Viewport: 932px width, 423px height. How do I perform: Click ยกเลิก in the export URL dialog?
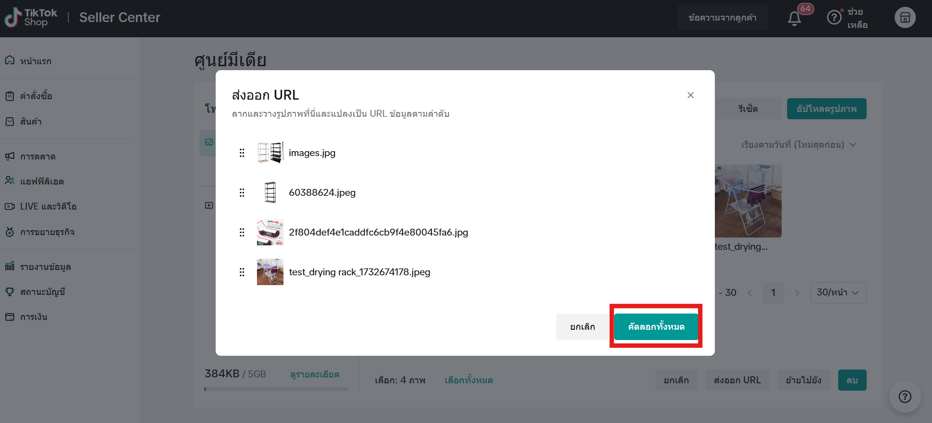tap(583, 326)
